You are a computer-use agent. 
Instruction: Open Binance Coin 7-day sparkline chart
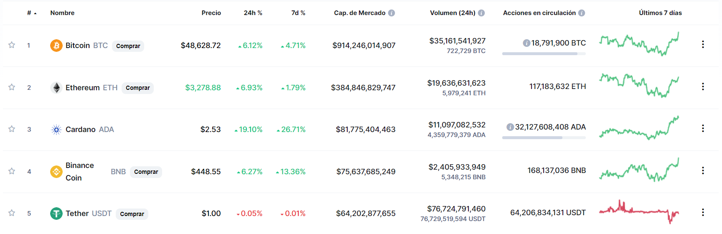639,170
